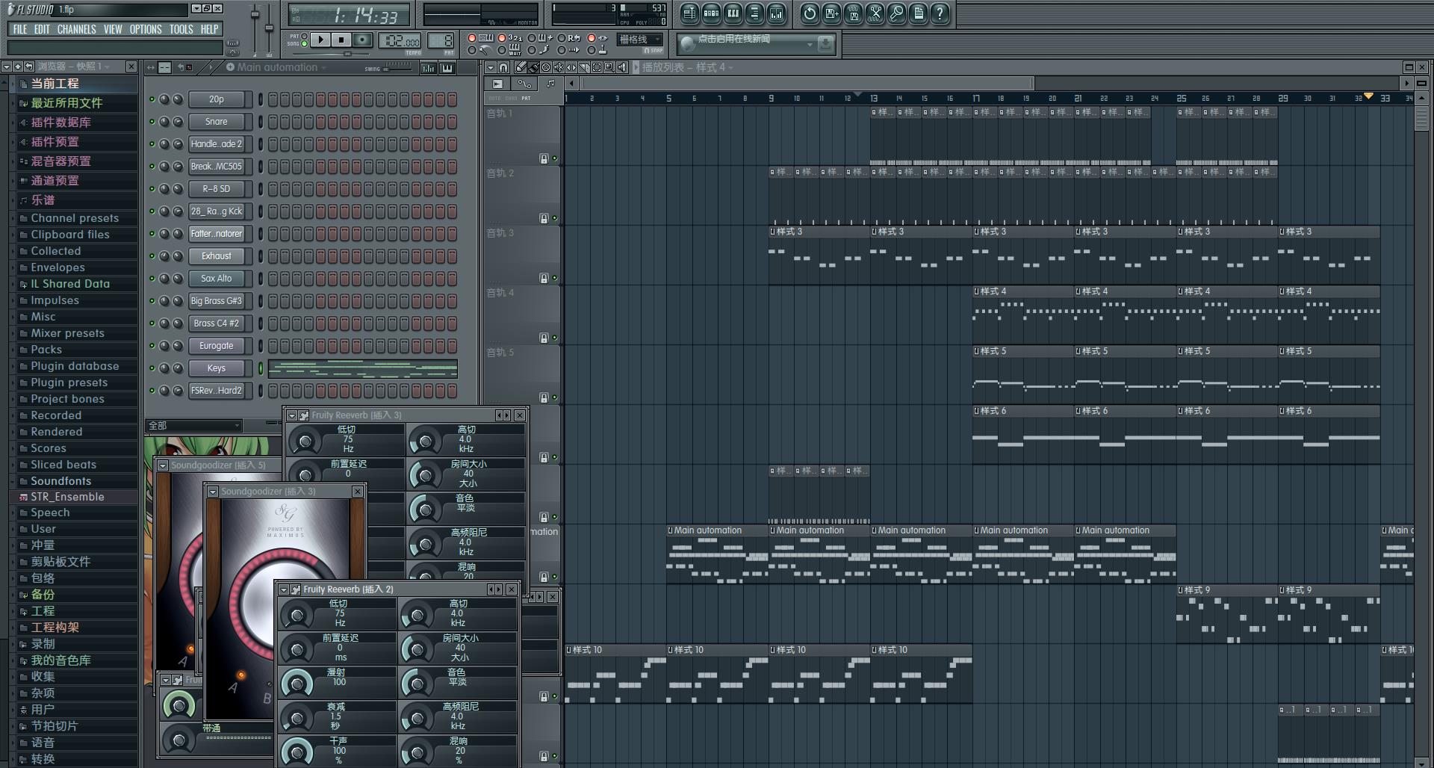Open the Playlist window from the top toolbar
Image resolution: width=1434 pixels, height=768 pixels.
pyautogui.click(x=689, y=13)
